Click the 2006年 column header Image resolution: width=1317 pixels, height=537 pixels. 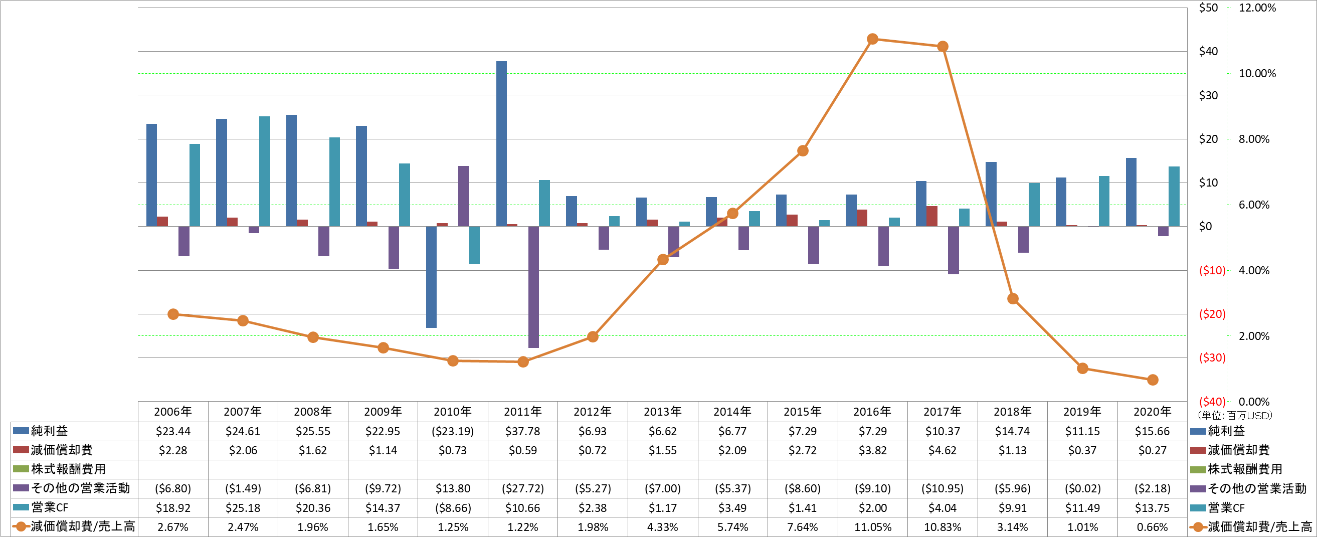point(173,412)
